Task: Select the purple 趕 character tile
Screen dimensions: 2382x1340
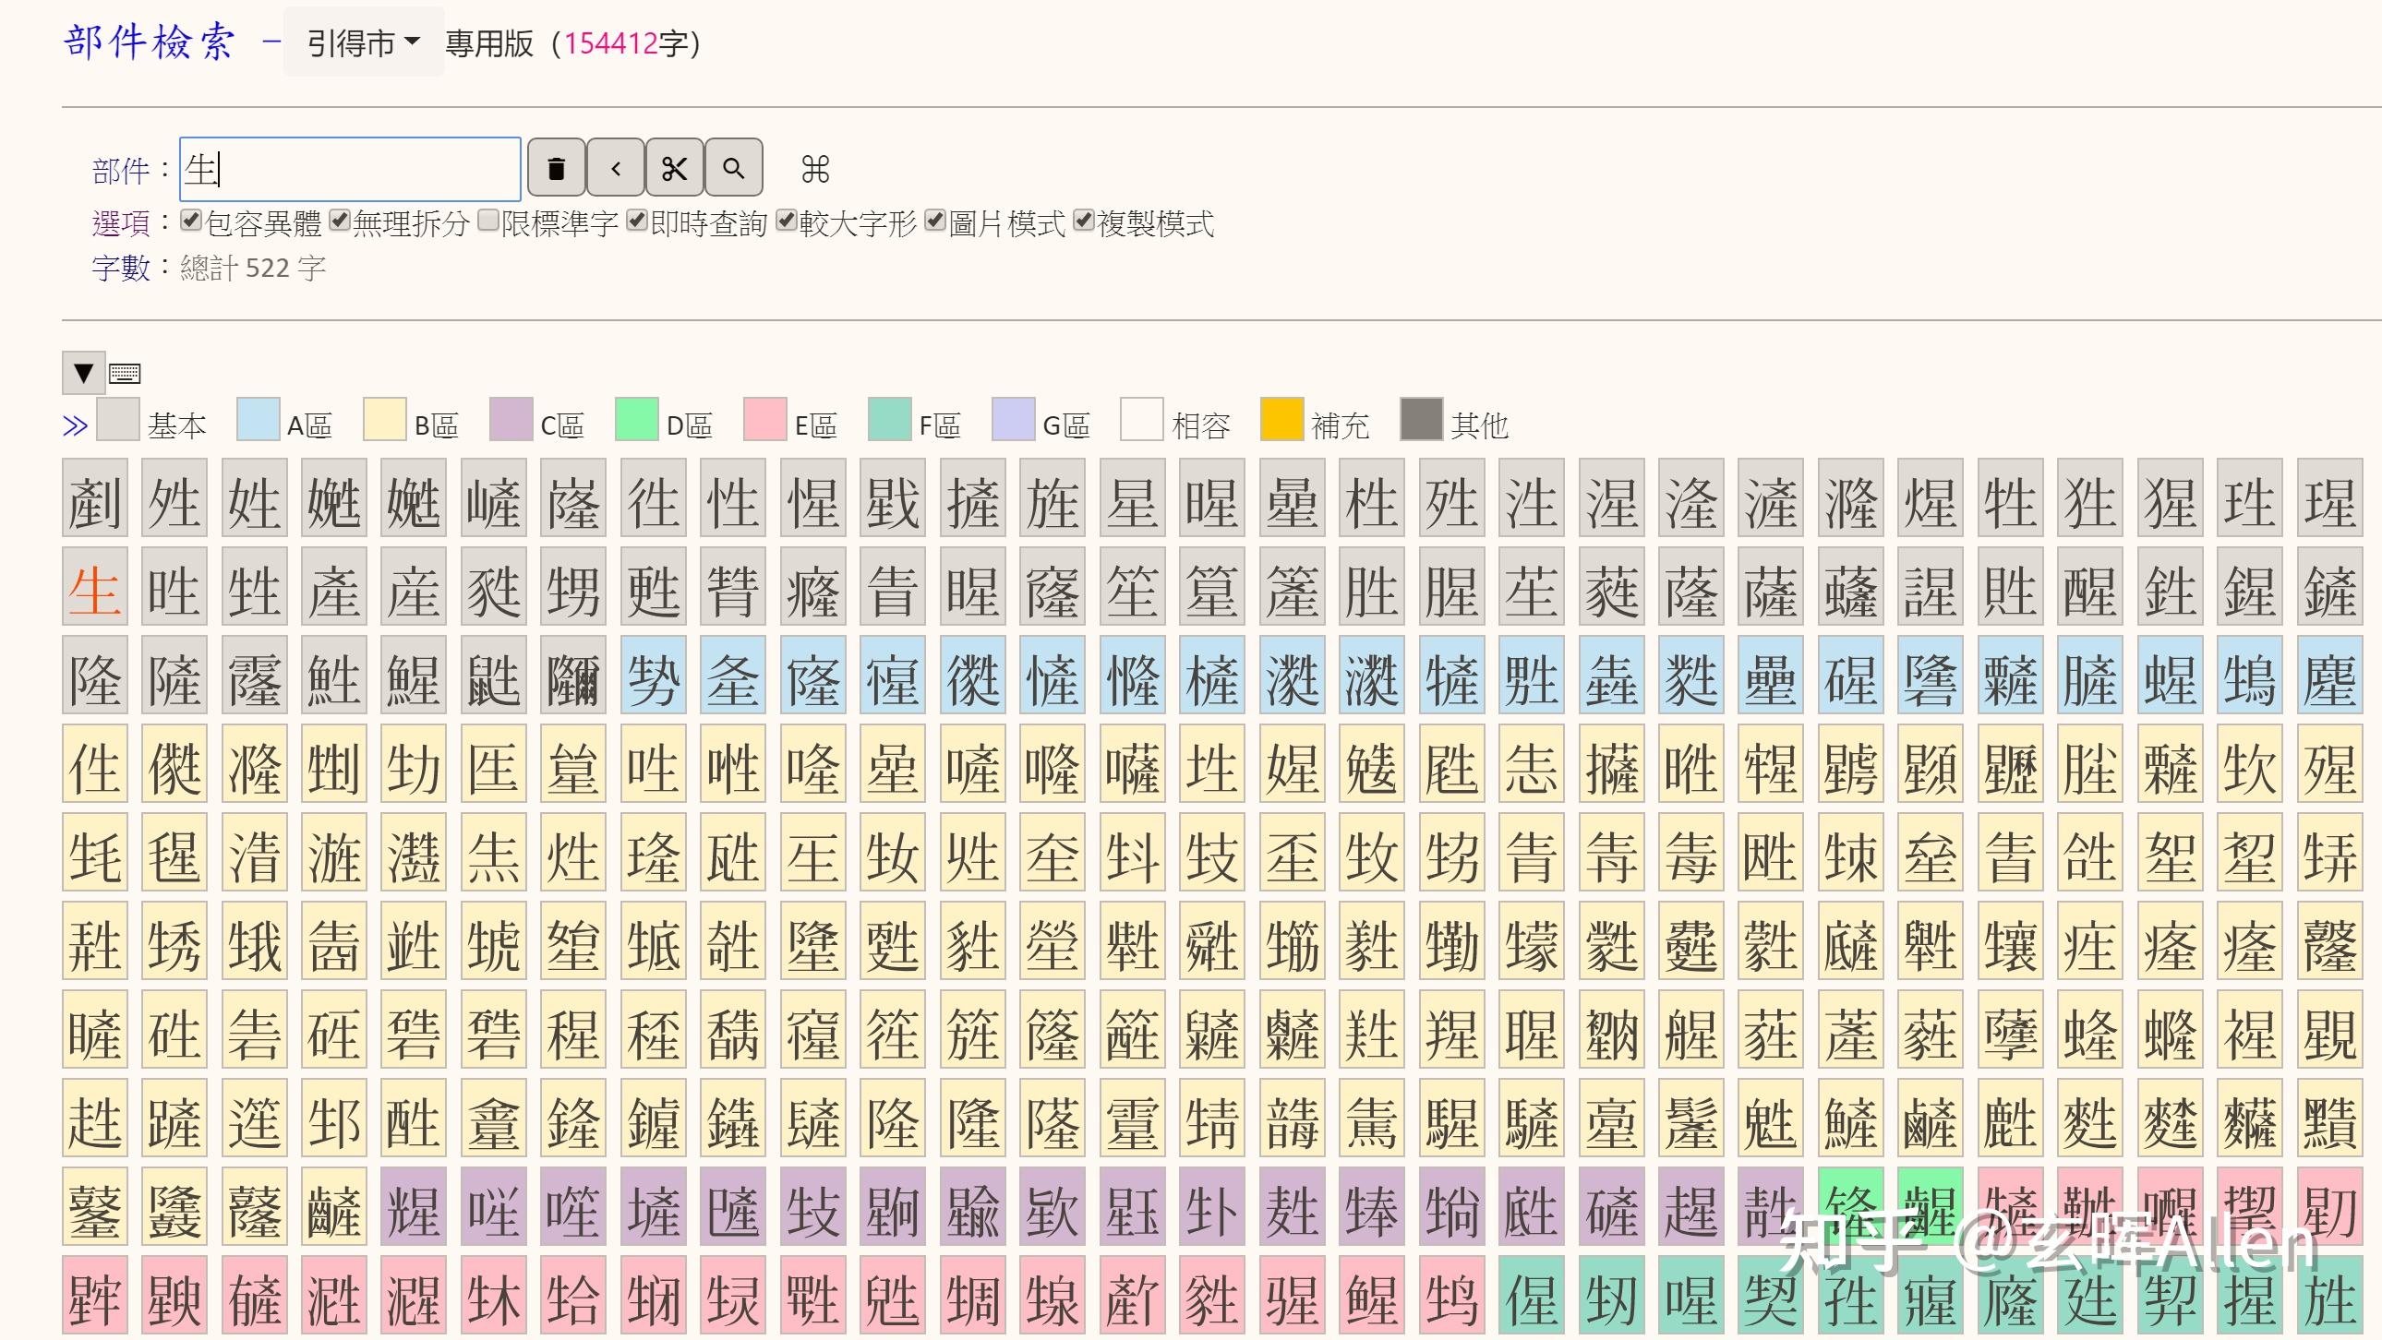Action: (x=1691, y=1208)
